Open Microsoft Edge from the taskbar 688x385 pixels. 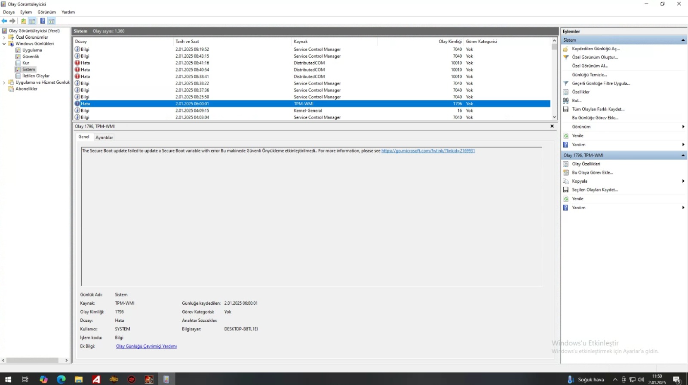(x=61, y=379)
